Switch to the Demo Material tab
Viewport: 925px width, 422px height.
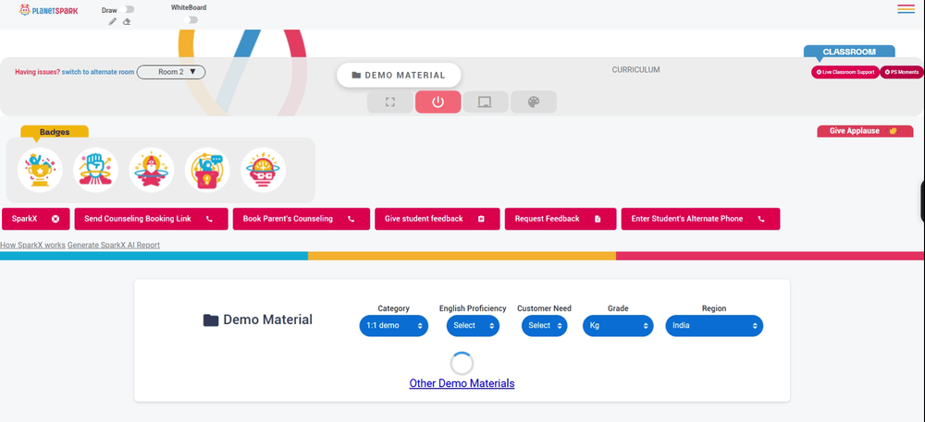coord(399,76)
